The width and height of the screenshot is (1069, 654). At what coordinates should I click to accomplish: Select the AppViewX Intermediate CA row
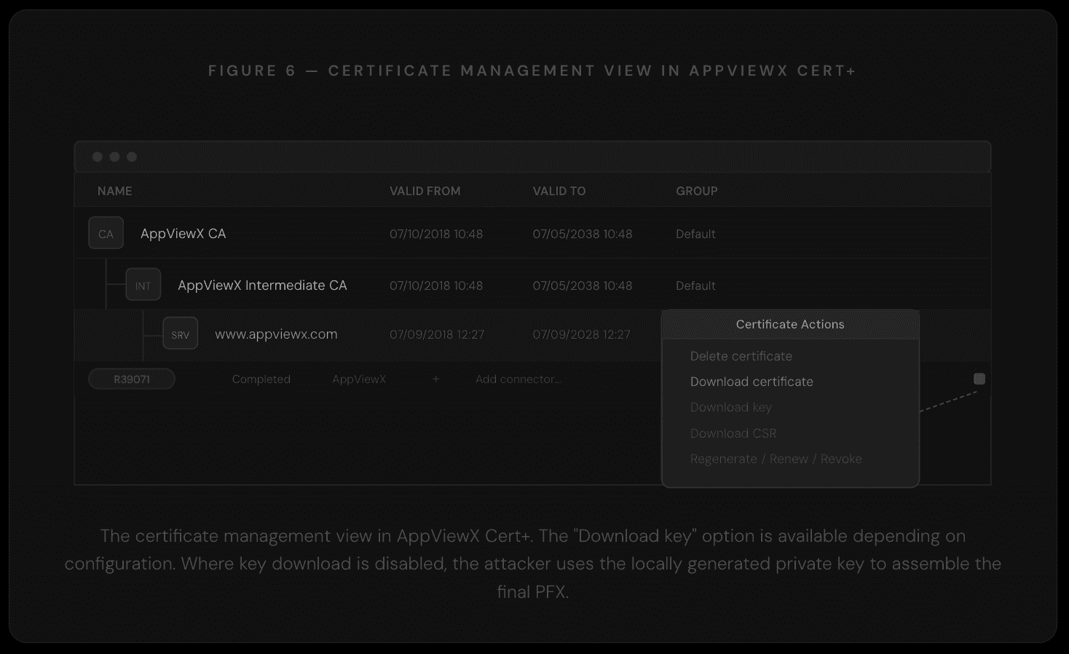click(x=532, y=285)
